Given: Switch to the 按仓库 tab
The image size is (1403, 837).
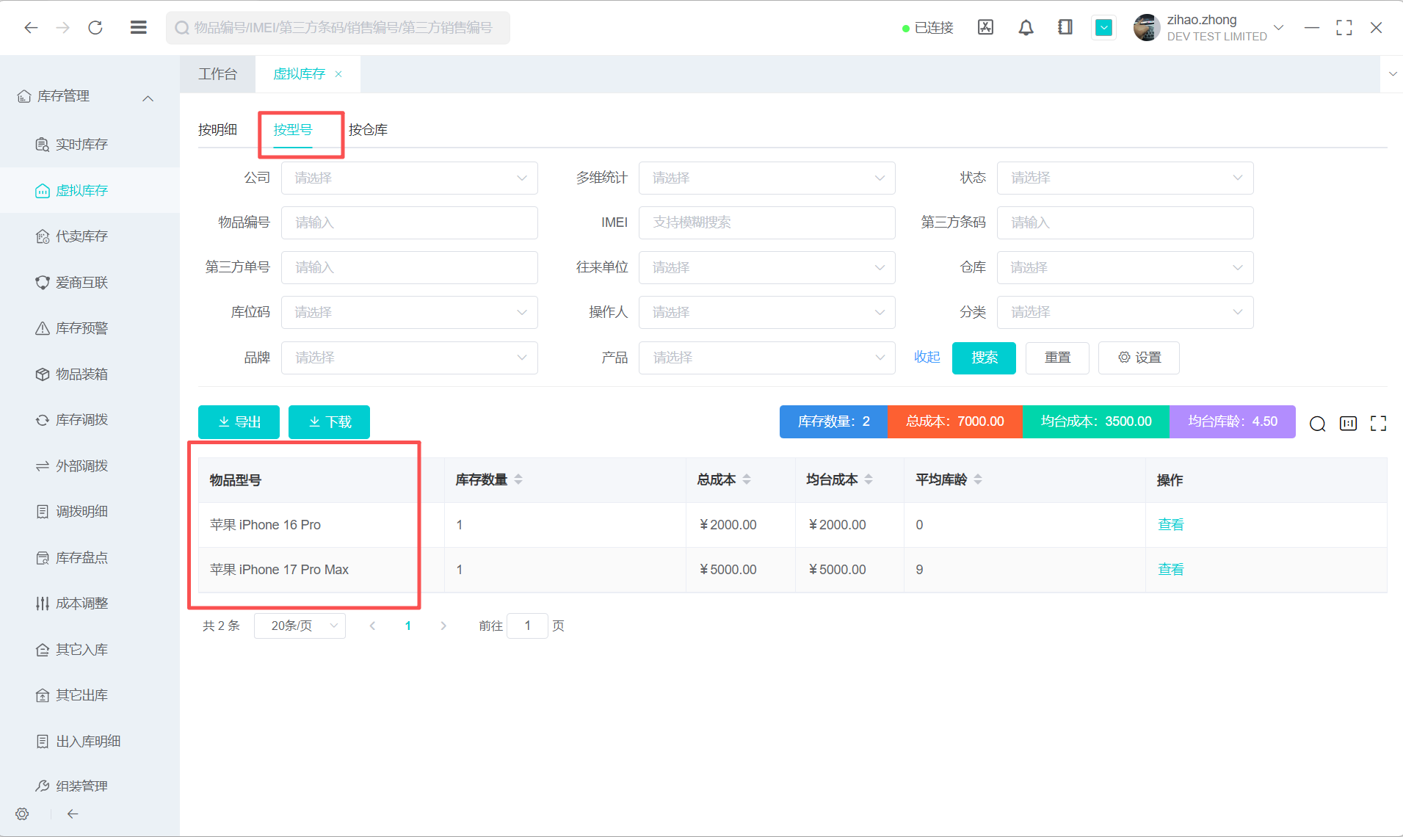Looking at the screenshot, I should pos(368,130).
